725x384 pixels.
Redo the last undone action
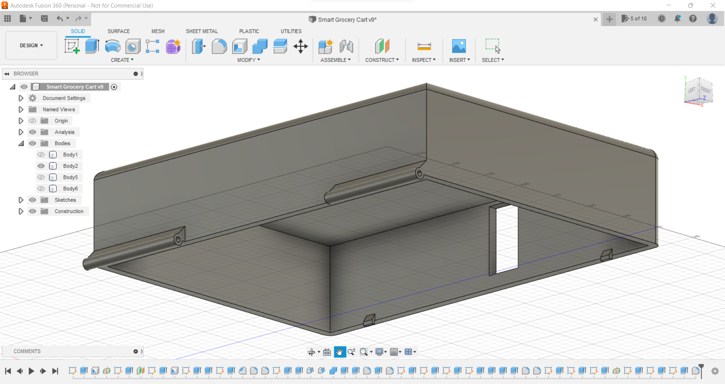(x=78, y=18)
